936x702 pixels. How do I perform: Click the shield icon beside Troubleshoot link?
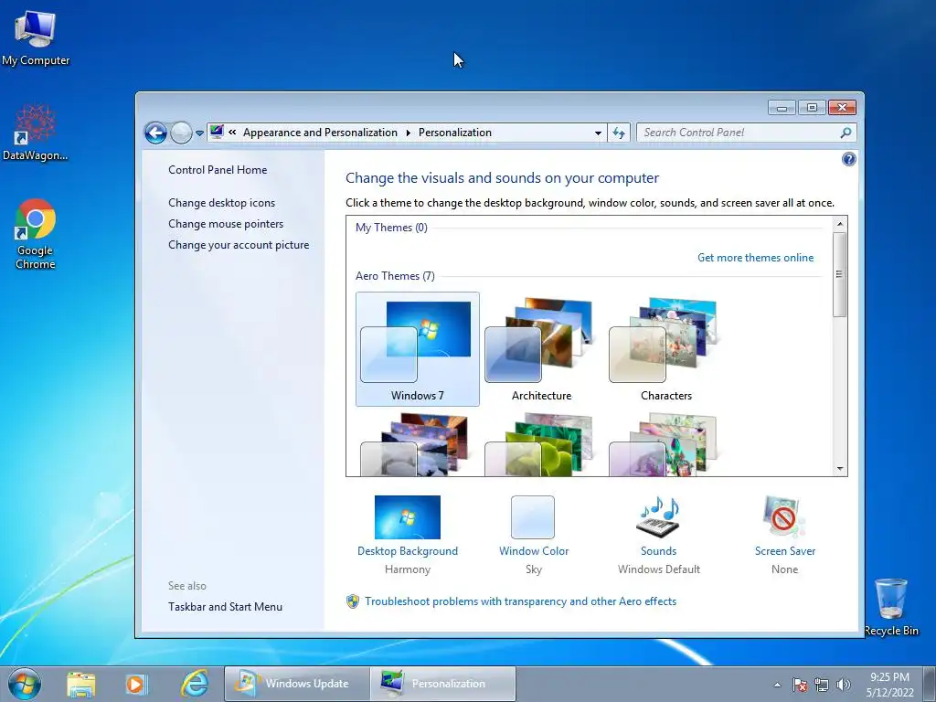(x=353, y=601)
